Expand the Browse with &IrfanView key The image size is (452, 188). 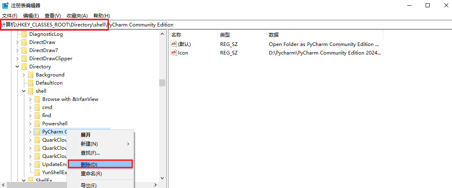click(30, 99)
